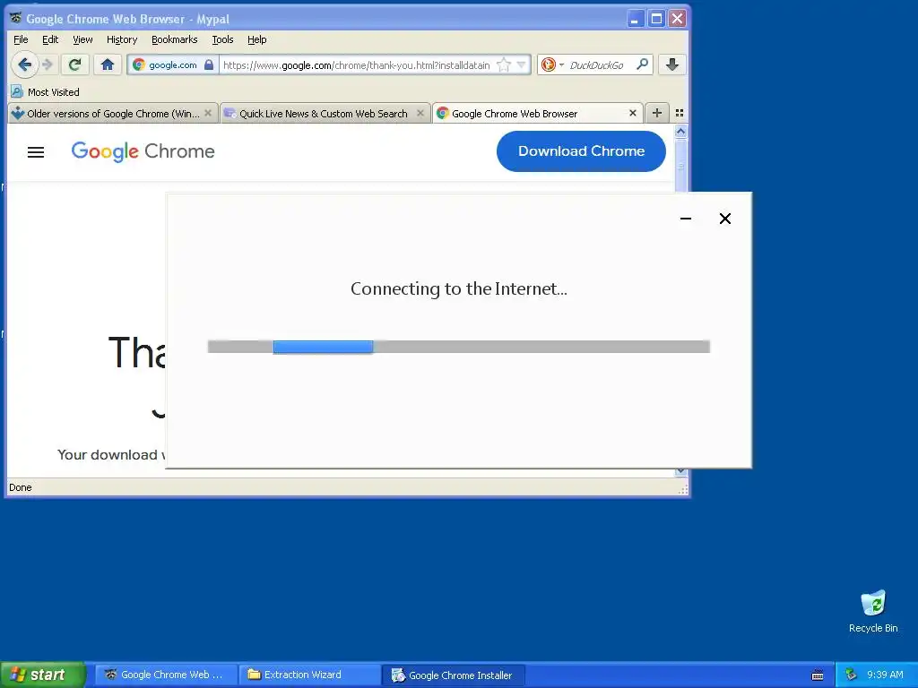Reload the page with the refresh icon

(x=74, y=64)
